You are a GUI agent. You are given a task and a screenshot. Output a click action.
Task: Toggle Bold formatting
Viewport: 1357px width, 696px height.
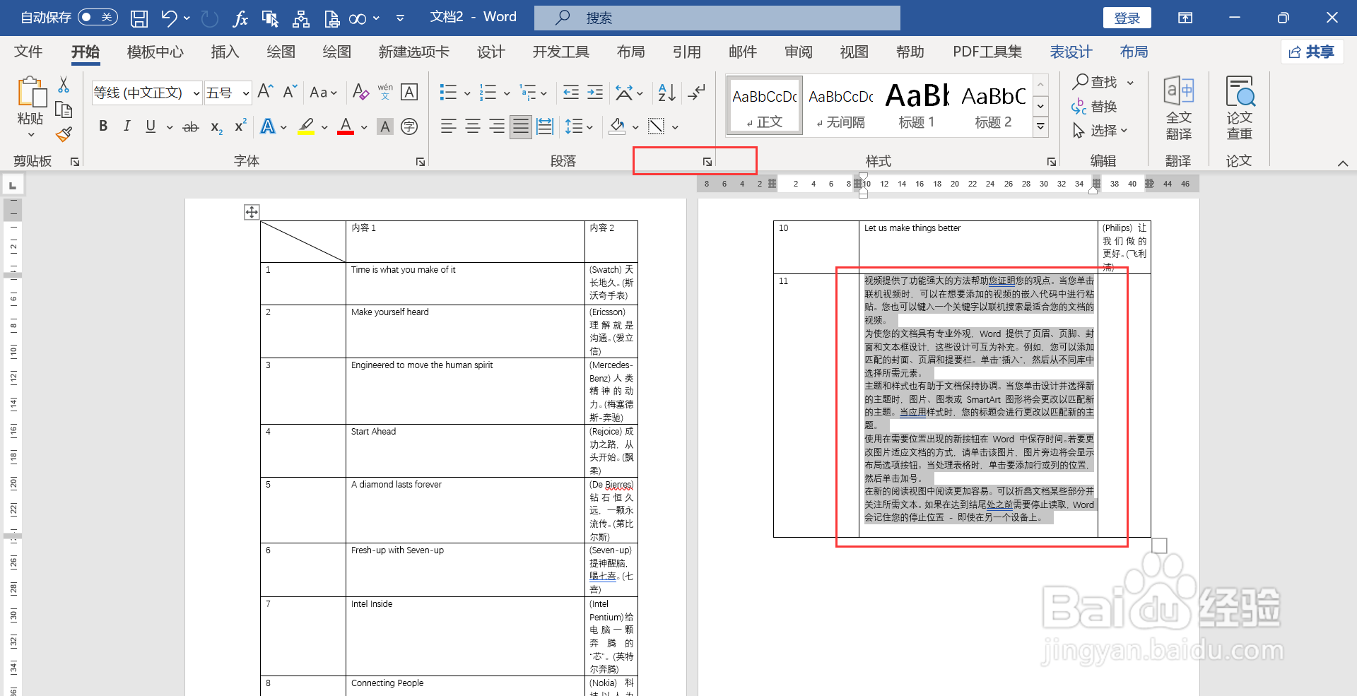click(x=103, y=126)
